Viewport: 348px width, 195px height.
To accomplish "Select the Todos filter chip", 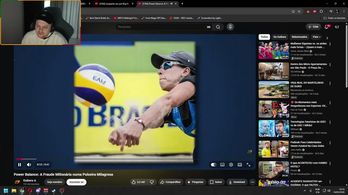I will coord(264,37).
